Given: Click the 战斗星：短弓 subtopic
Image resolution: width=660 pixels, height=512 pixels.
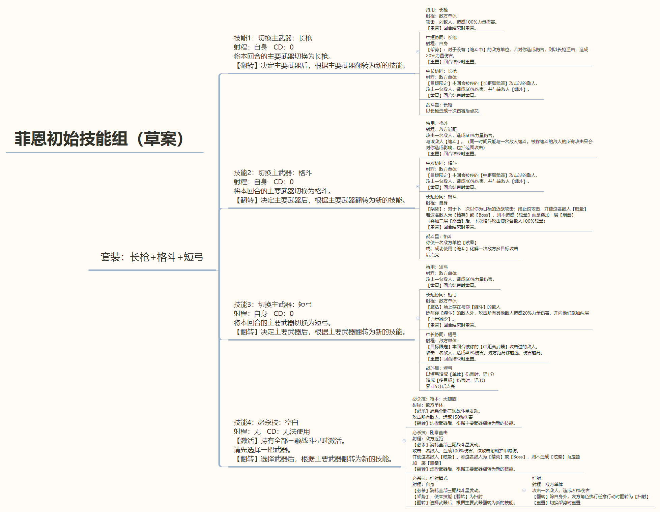Looking at the screenshot, I should coord(460,377).
